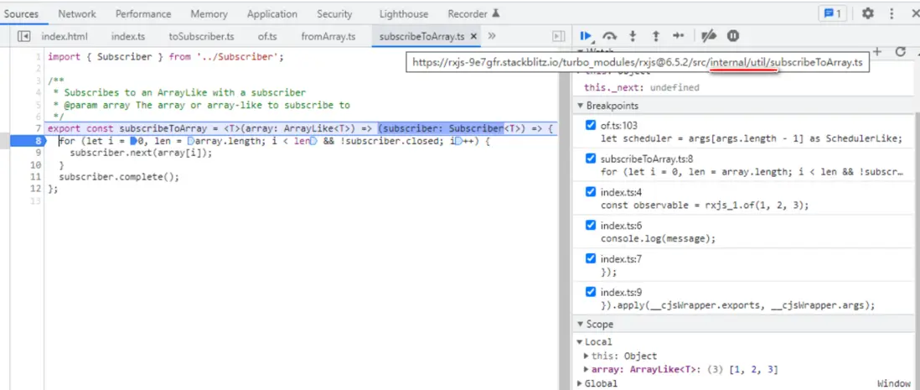Click 'subscriber.complete();' code line
This screenshot has height=390, width=920.
pyautogui.click(x=118, y=177)
